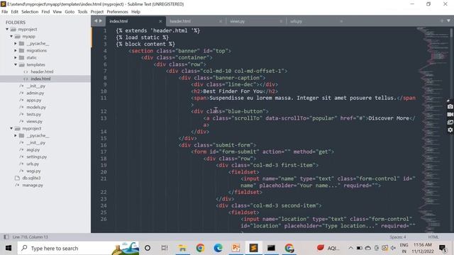Open the Project menu
454x255 pixels.
[97, 12]
